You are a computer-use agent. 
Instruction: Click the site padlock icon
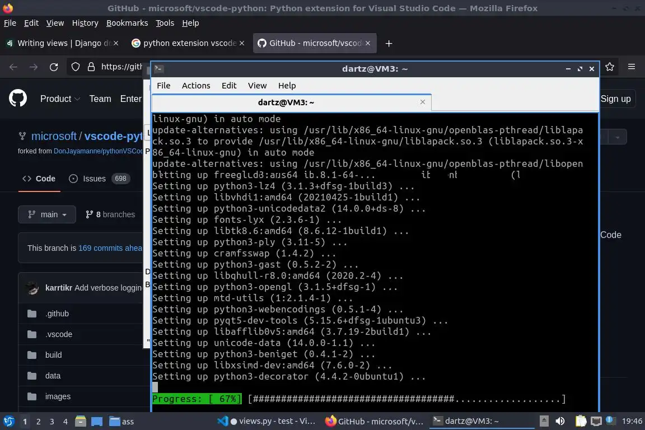coord(91,67)
